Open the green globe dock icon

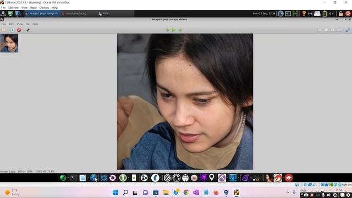coord(63,178)
